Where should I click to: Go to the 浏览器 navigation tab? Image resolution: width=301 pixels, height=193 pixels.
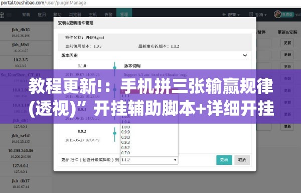pos(75,15)
